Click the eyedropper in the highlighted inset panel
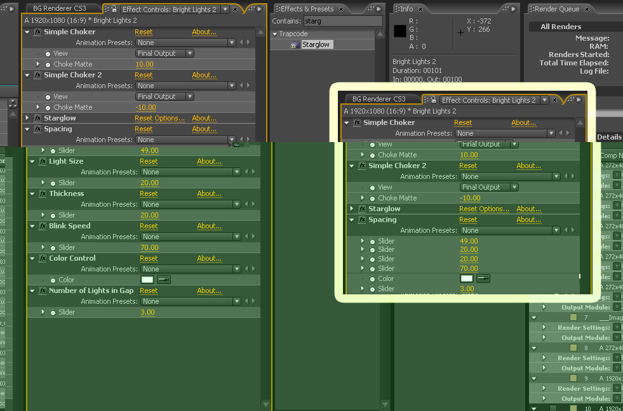623x411 pixels. pos(483,278)
